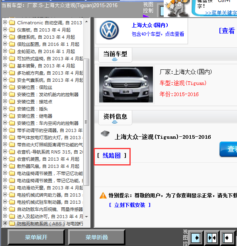
Task: Click the folder icon for 收音机装置
Action: pos(12,159)
